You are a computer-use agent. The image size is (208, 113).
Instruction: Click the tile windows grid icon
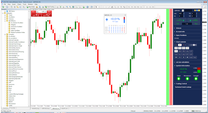tap(73, 7)
